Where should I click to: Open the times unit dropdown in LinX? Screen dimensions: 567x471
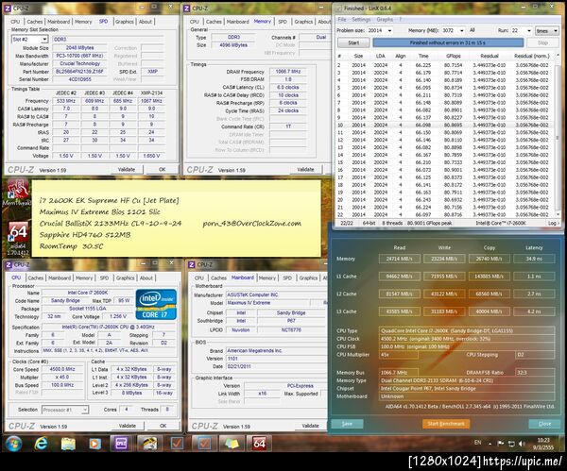point(547,31)
